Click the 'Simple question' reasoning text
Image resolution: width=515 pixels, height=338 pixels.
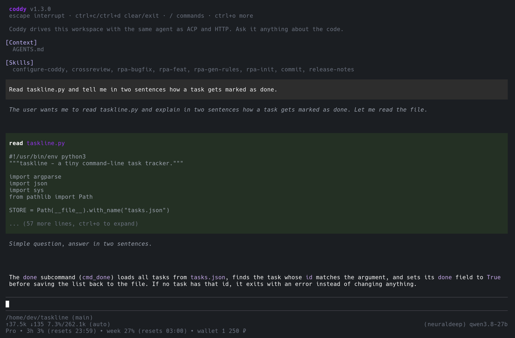tap(80, 244)
